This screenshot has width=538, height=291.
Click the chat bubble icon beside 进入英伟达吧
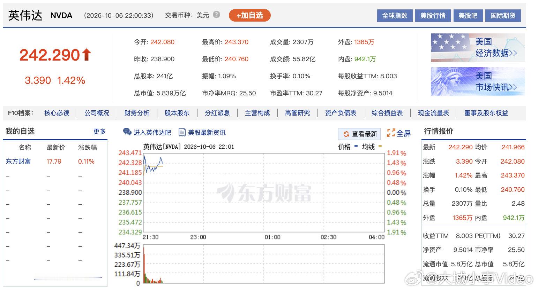(x=127, y=132)
